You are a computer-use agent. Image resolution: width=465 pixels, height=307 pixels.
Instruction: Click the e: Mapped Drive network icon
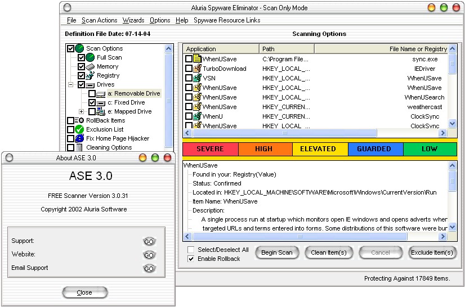coord(101,111)
